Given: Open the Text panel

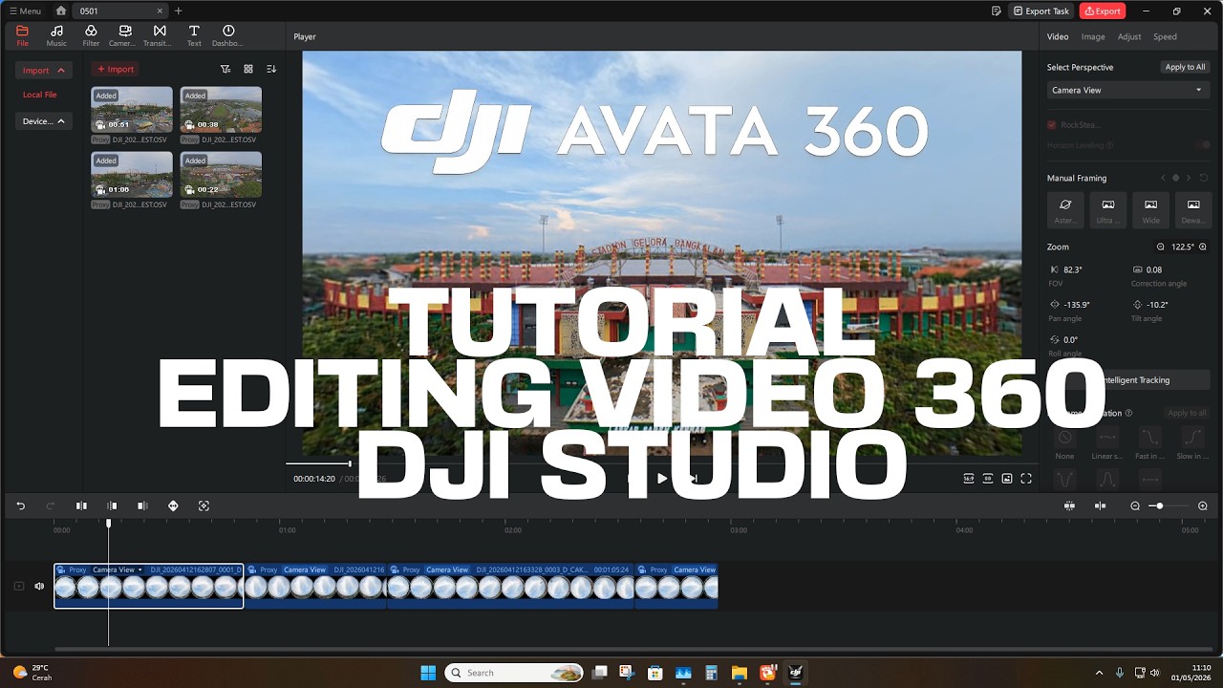Looking at the screenshot, I should point(194,35).
